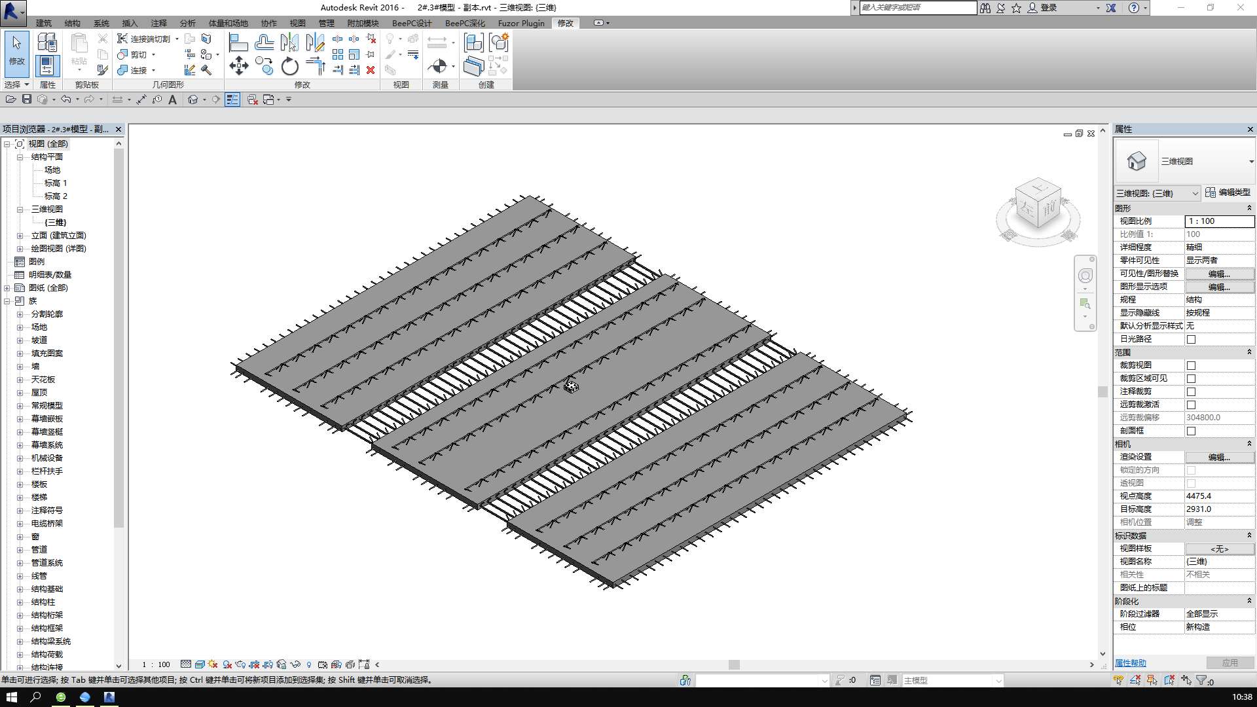Select the Move tool in ribbon
Image resolution: width=1257 pixels, height=707 pixels.
tap(238, 65)
